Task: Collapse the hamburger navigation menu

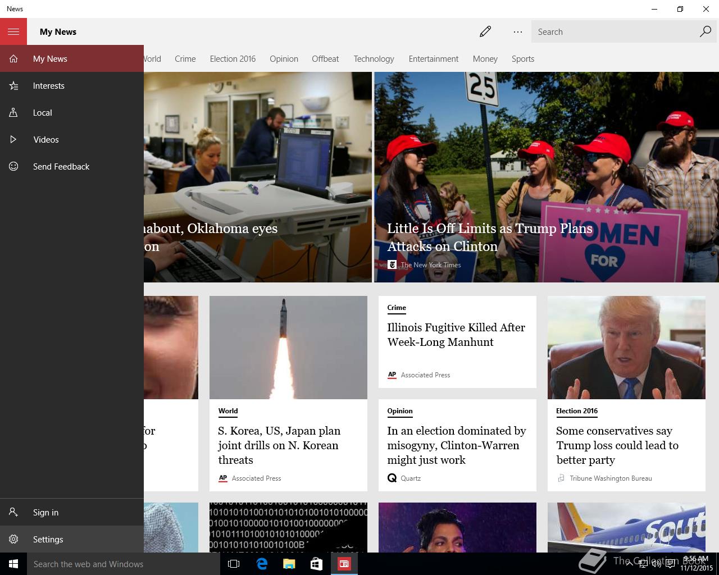Action: coord(13,31)
